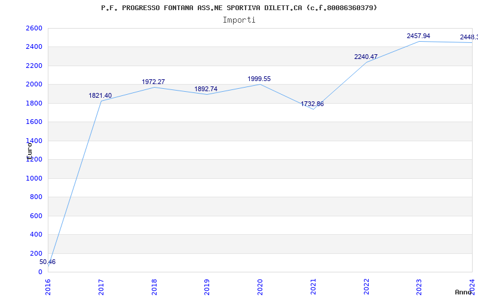Click the Euro y-axis title
The height and width of the screenshot is (298, 478).
click(x=29, y=151)
